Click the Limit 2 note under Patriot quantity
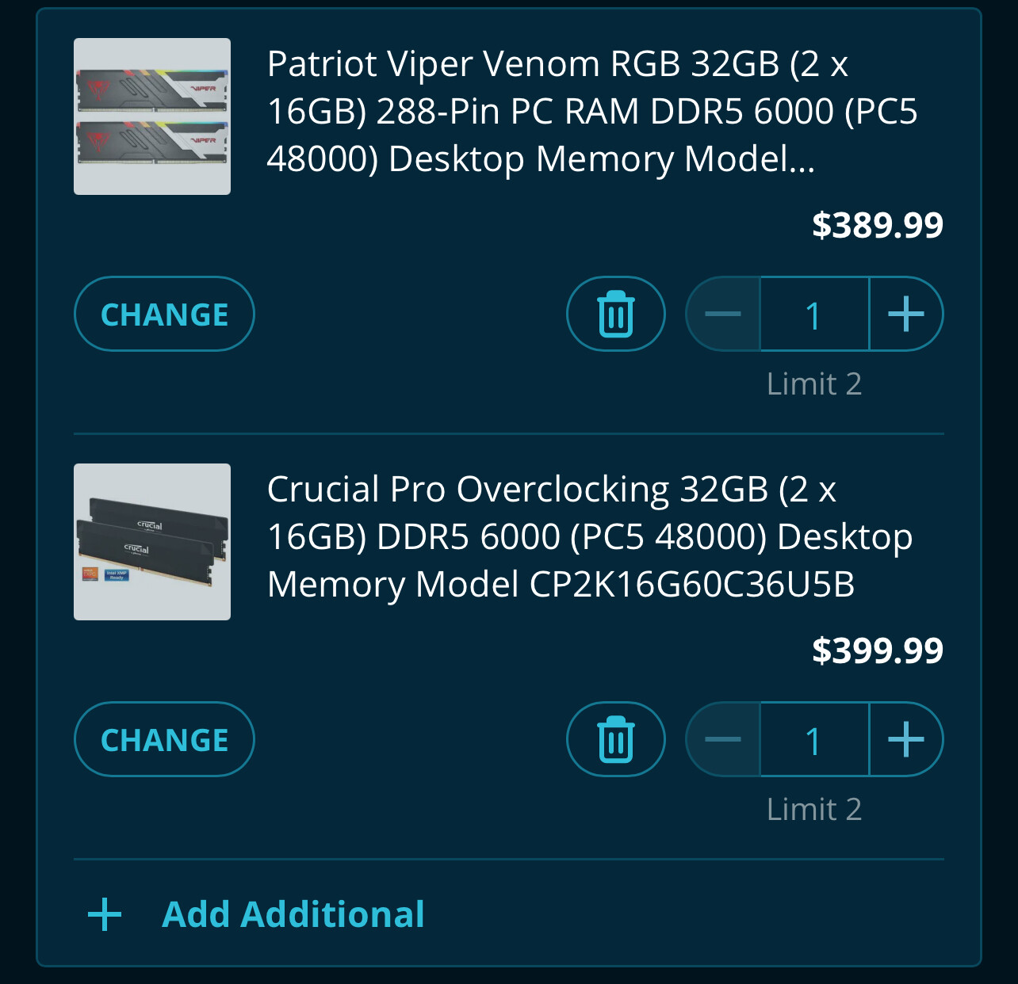 coord(814,384)
